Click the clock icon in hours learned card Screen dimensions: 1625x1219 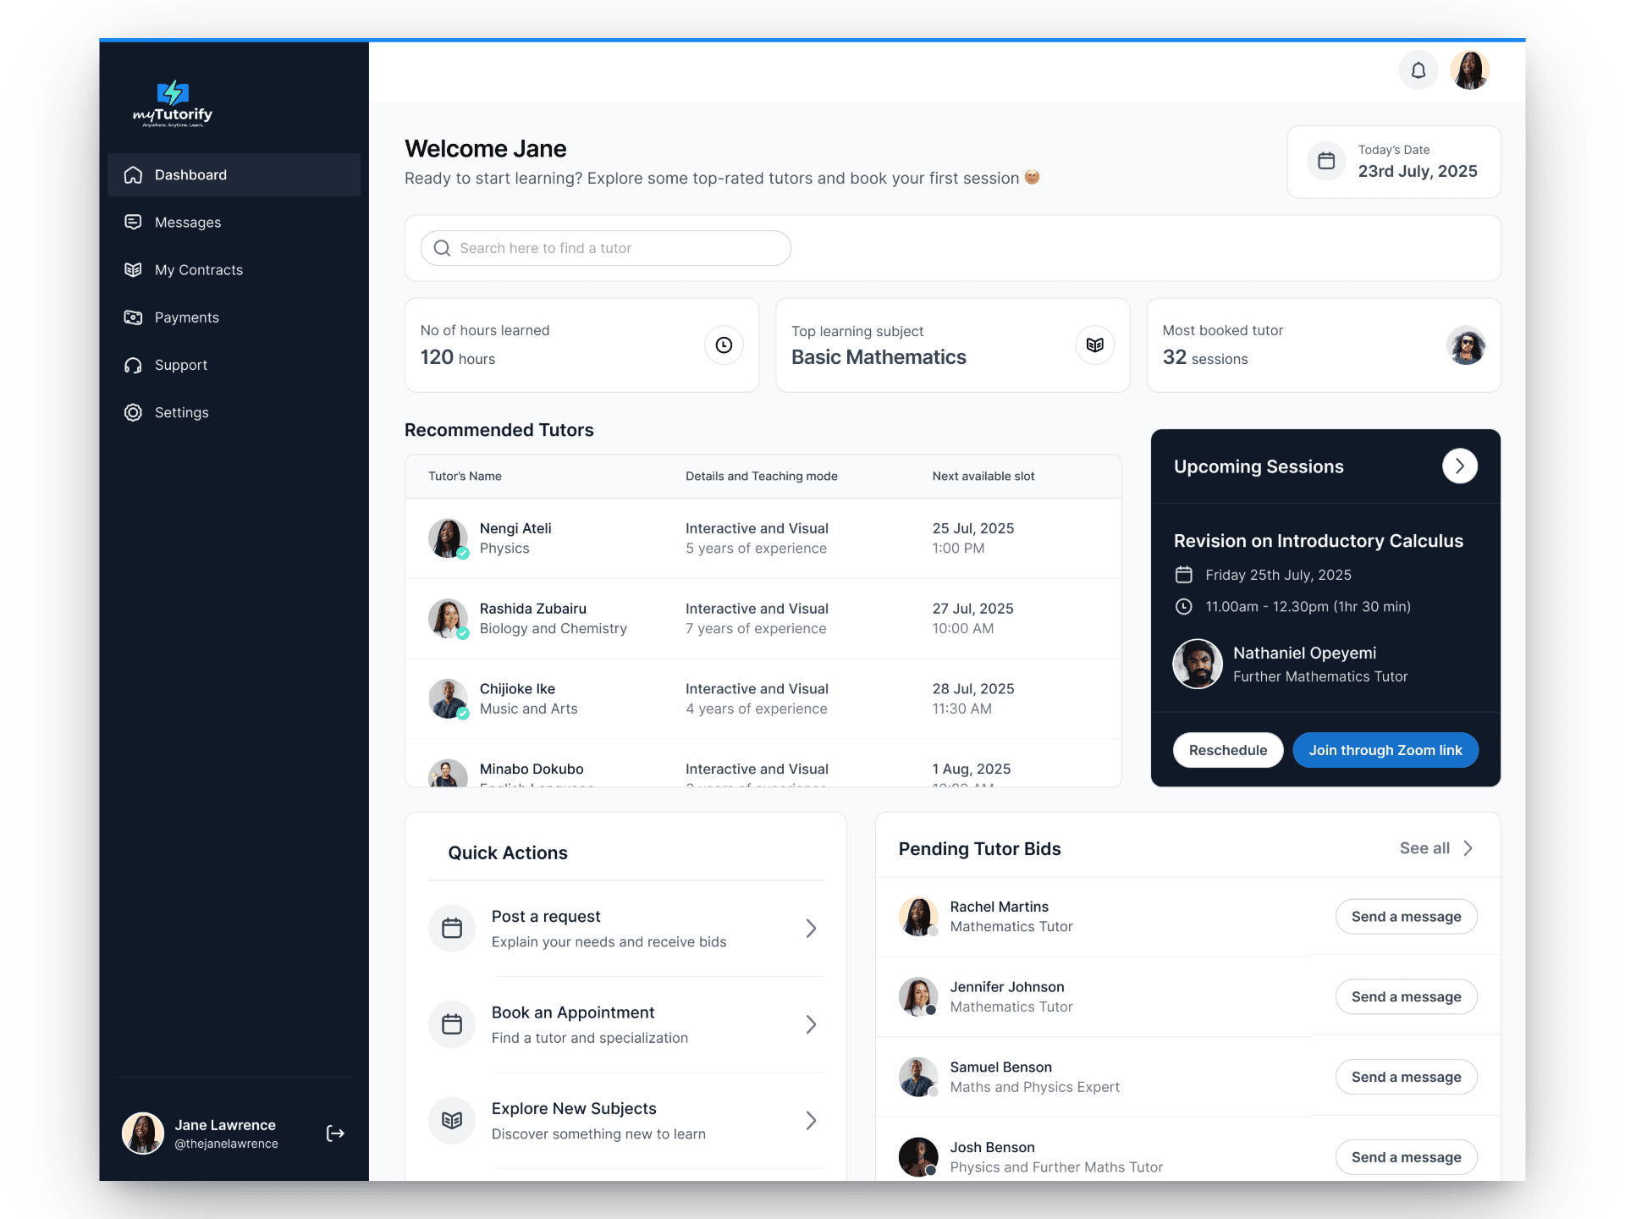[x=724, y=345]
